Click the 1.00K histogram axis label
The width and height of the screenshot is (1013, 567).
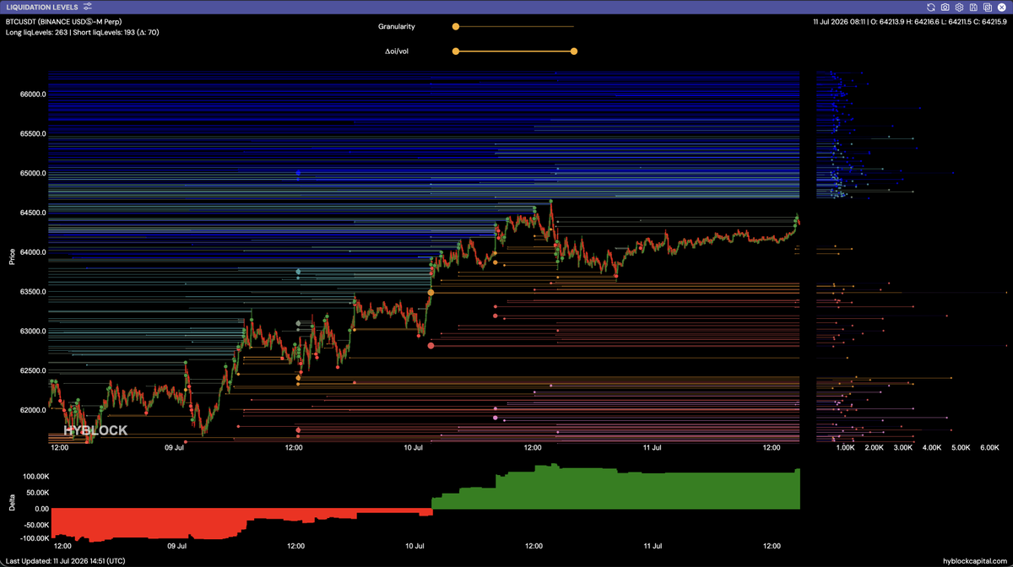tap(846, 448)
